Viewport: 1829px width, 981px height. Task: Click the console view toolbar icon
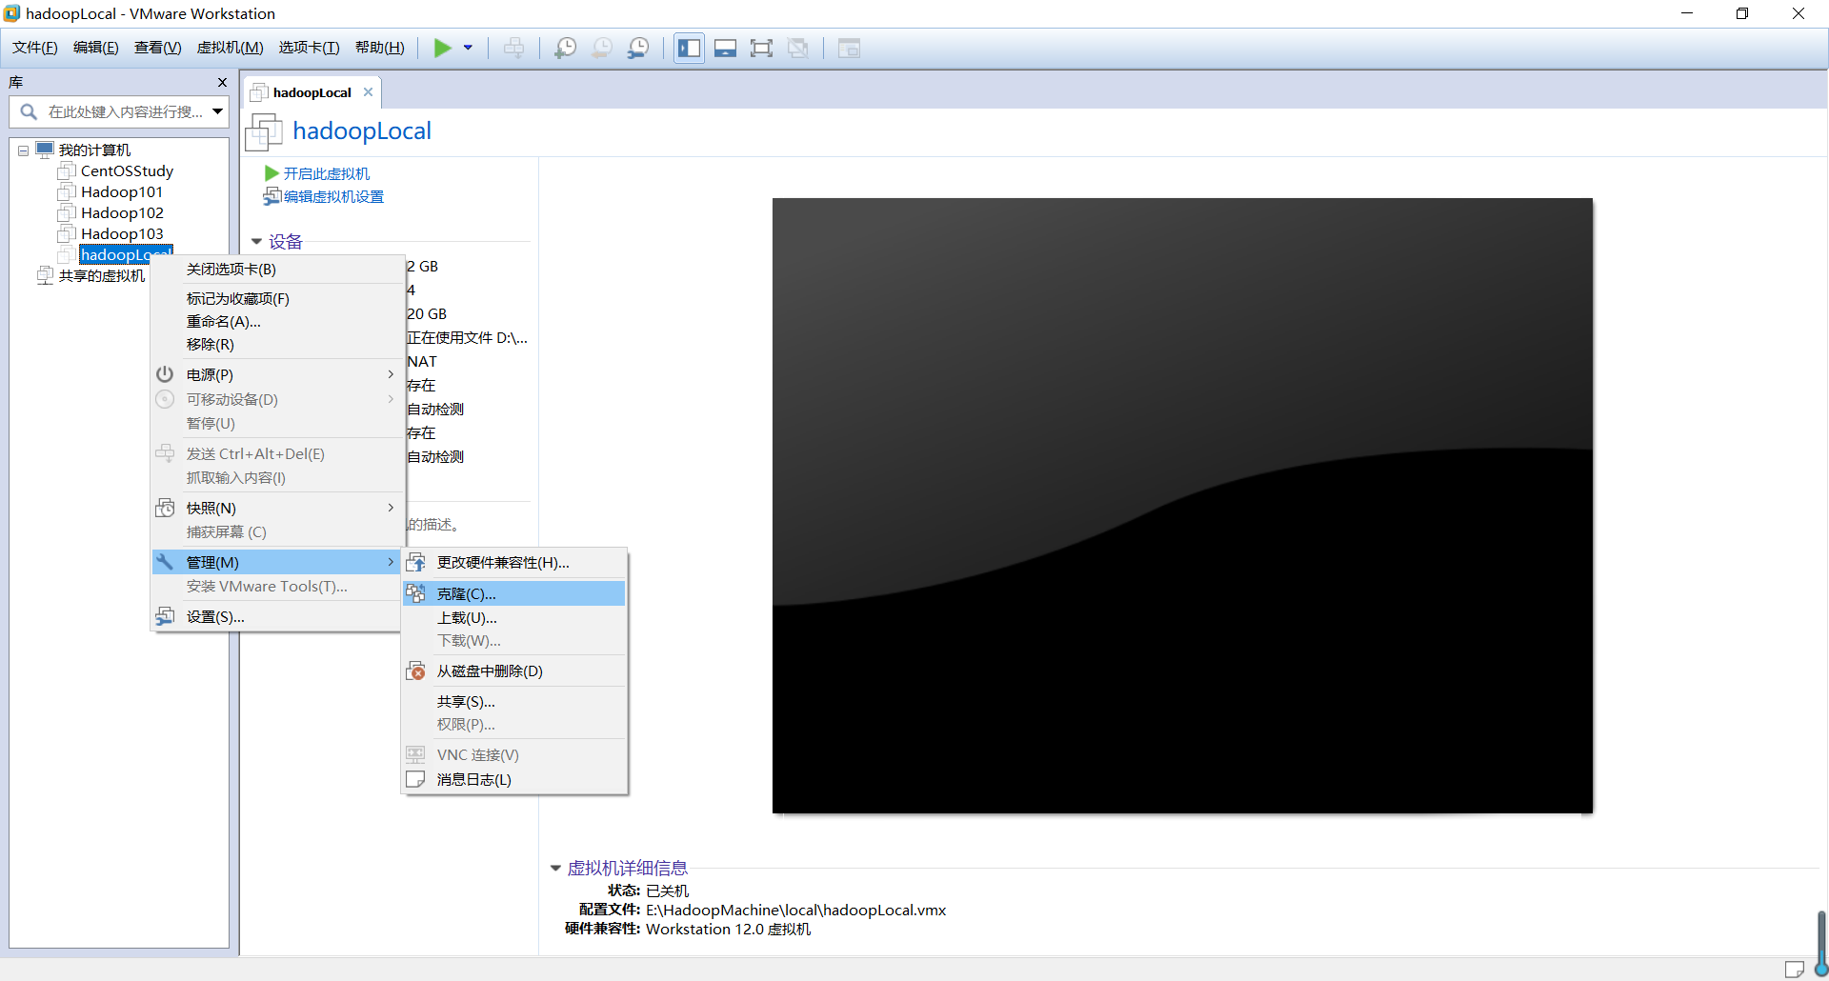[849, 48]
